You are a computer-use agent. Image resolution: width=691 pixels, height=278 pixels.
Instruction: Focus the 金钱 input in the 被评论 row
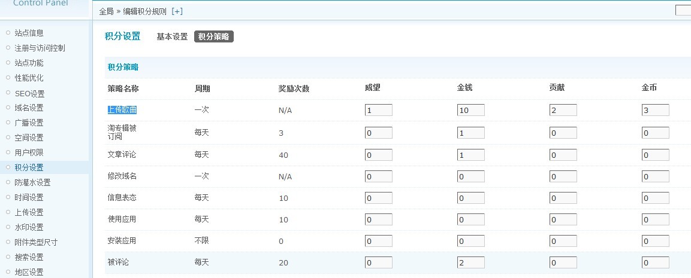click(470, 262)
